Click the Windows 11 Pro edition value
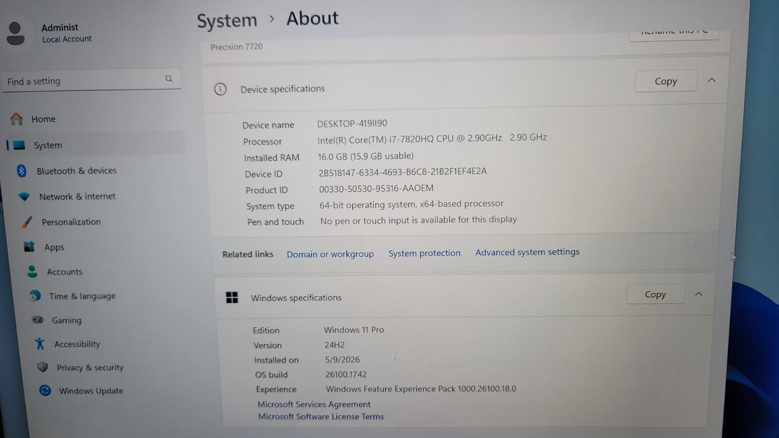The width and height of the screenshot is (779, 438). [354, 330]
